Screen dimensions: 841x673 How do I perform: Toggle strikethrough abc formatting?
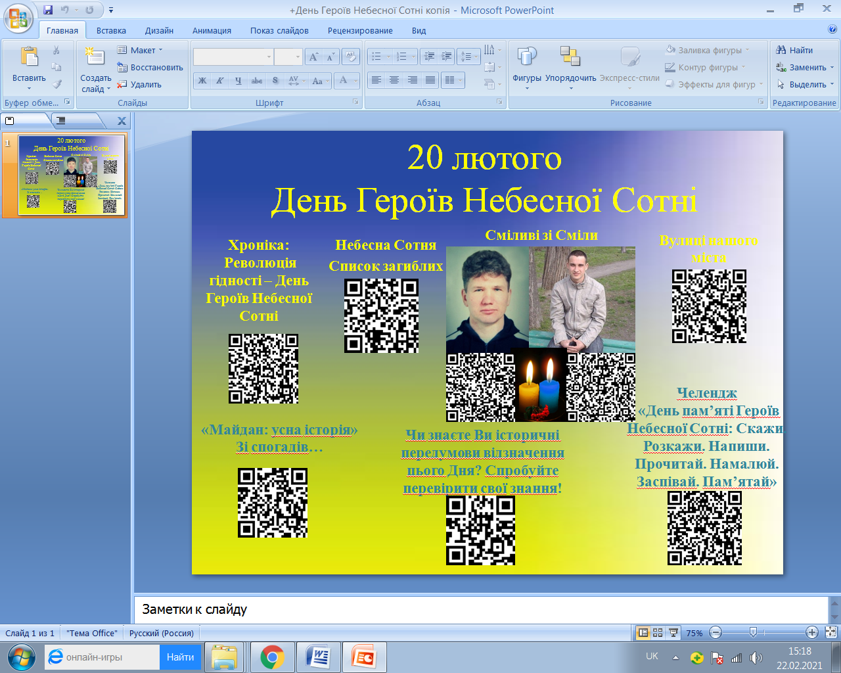tap(257, 81)
